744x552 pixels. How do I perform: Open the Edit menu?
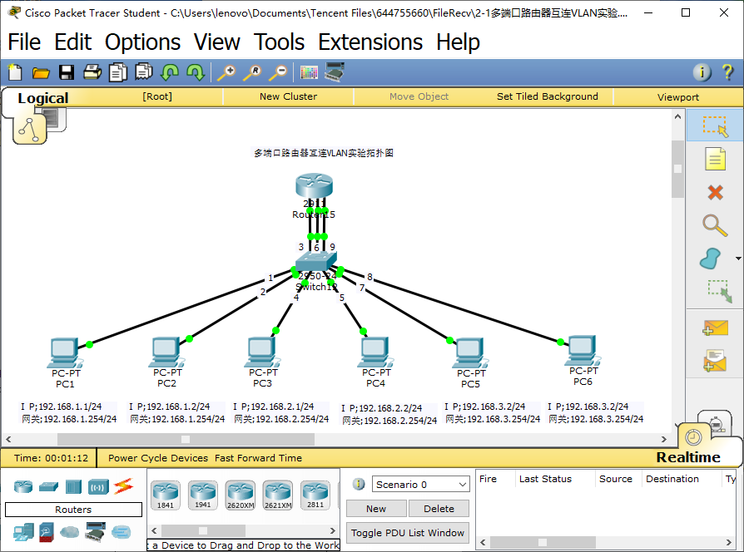click(72, 42)
